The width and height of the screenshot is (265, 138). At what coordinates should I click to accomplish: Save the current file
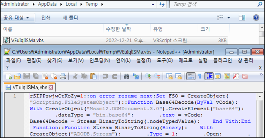tap(26, 76)
